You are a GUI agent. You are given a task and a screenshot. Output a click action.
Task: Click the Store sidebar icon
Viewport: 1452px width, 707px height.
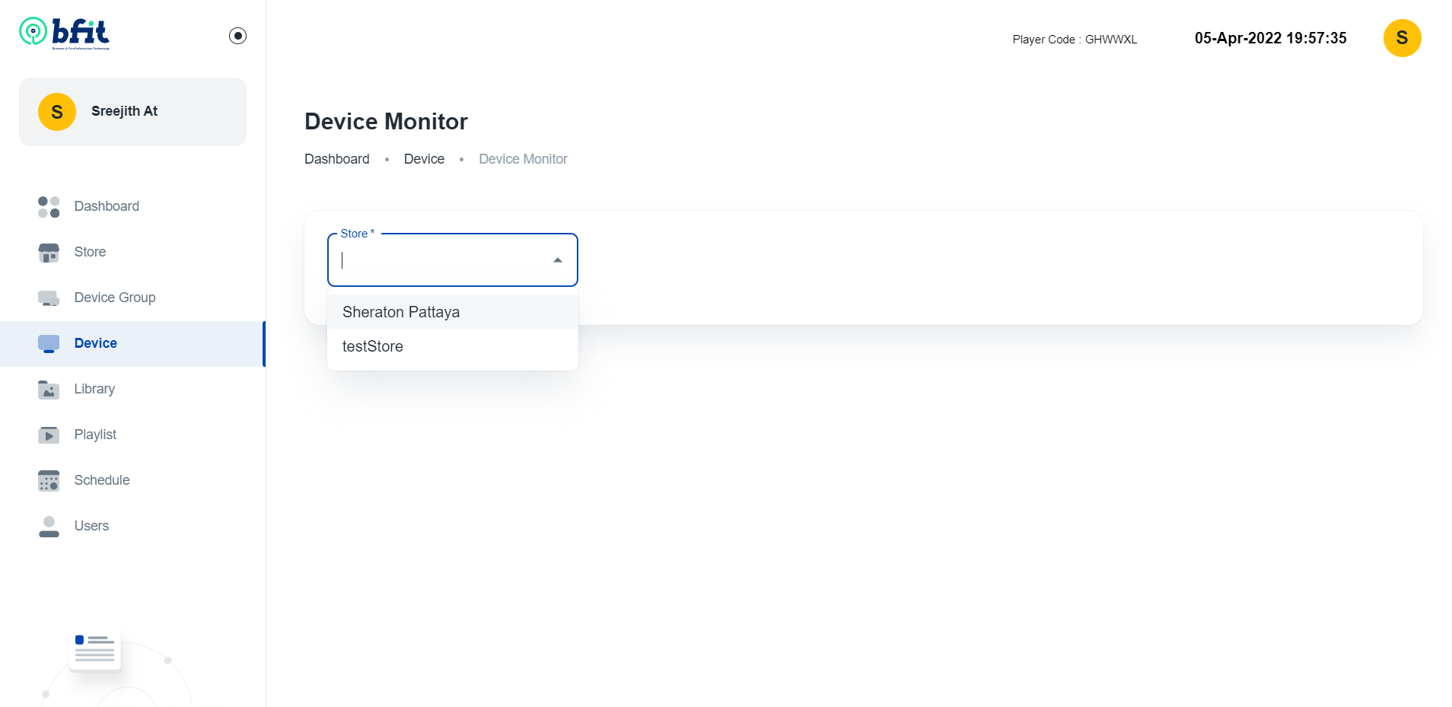tap(49, 252)
